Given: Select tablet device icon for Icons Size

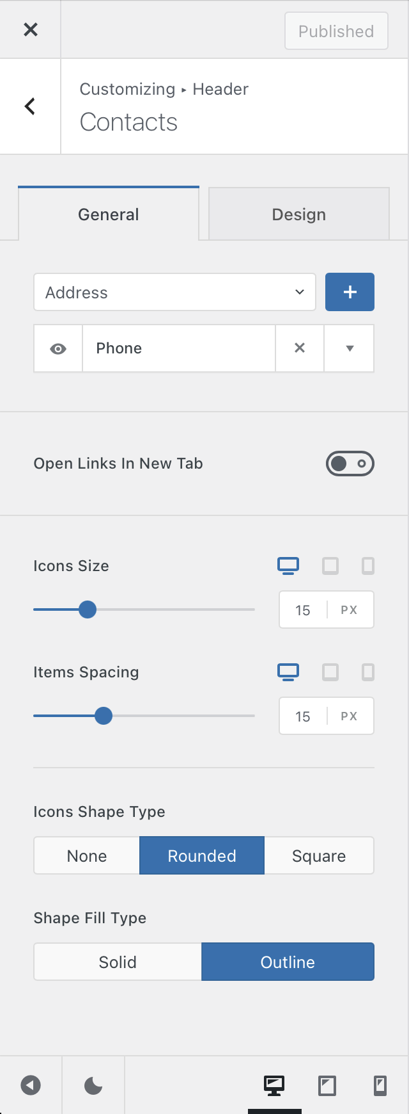Looking at the screenshot, I should point(330,566).
